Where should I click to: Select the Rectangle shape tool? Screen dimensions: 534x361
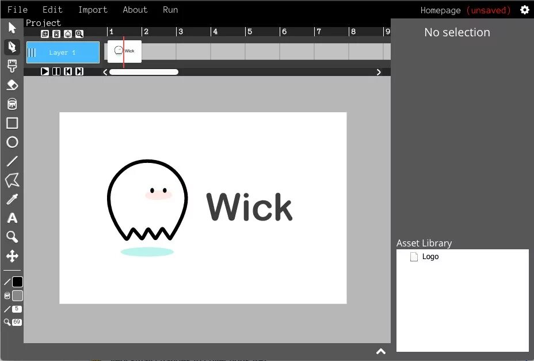click(12, 123)
